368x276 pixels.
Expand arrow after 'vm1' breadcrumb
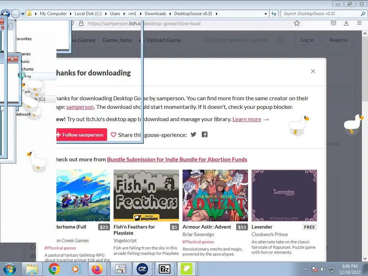[x=141, y=14]
